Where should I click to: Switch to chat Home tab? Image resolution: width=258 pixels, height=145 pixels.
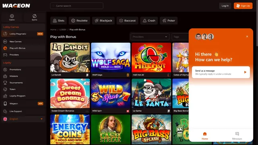point(205,136)
